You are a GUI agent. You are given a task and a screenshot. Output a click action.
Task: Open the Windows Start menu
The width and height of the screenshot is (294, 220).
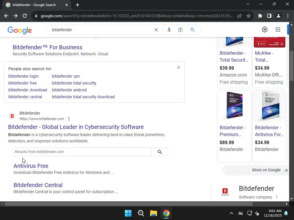[128, 213]
